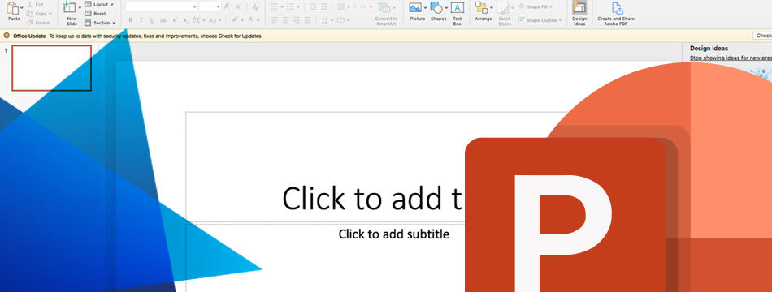
Task: Toggle Superscript formatting
Action: 175,20
